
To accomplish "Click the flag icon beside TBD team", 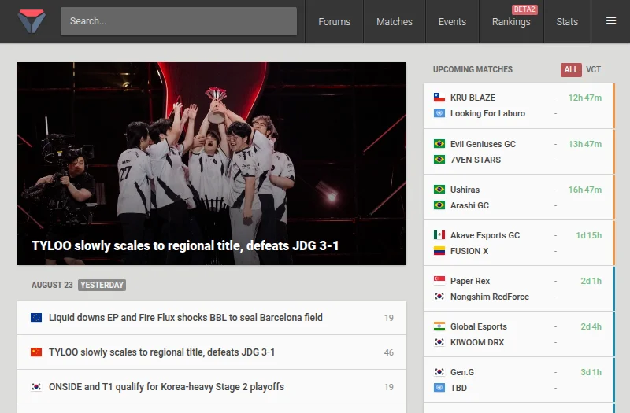I will (439, 388).
